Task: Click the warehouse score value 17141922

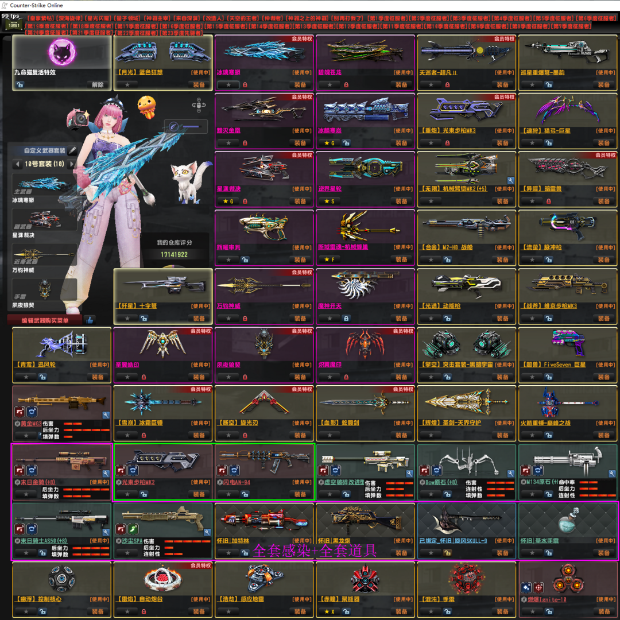Action: (174, 255)
